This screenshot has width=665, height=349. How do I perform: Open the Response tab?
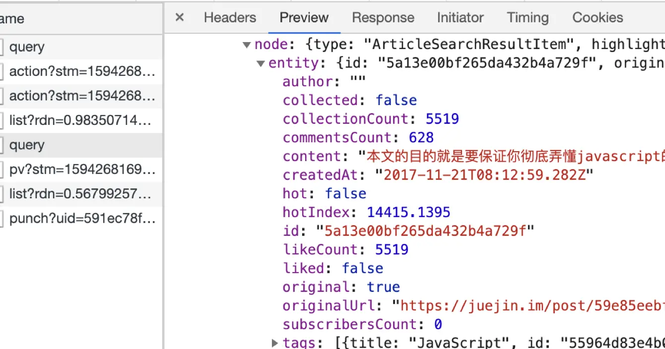383,18
